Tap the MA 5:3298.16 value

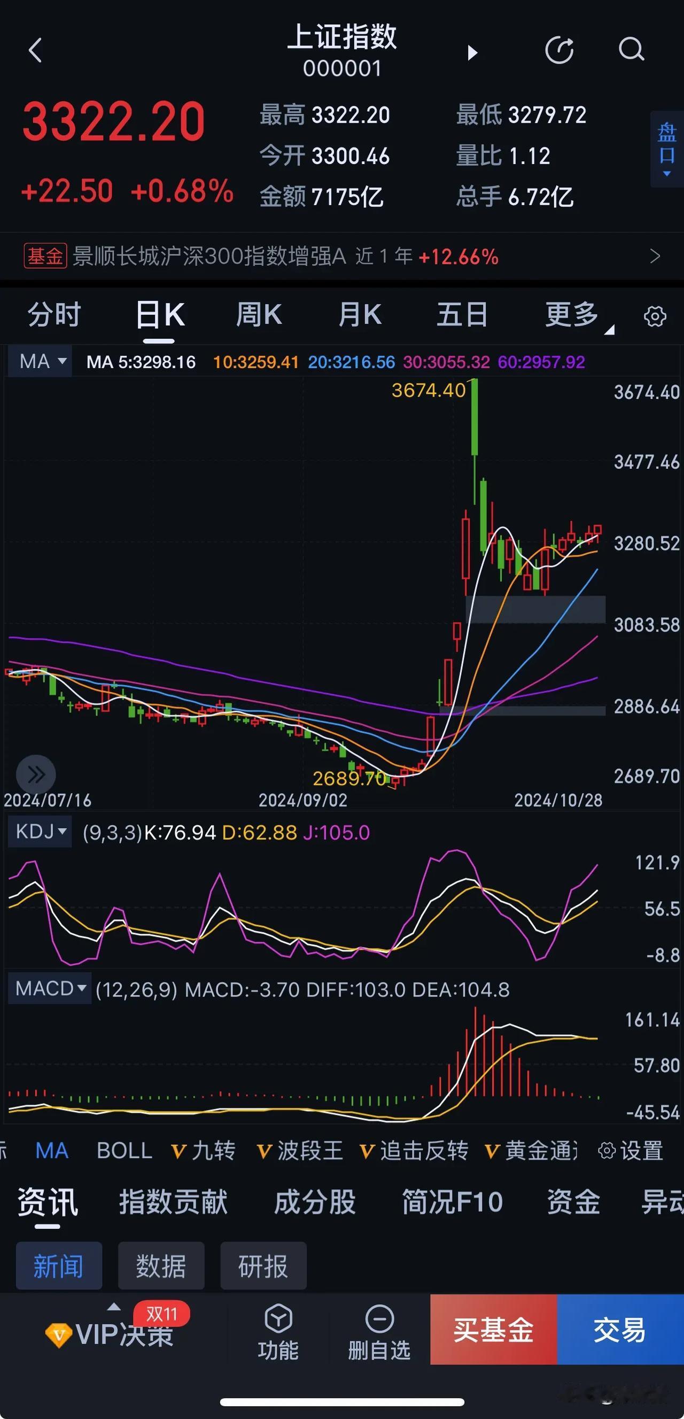pyautogui.click(x=141, y=362)
